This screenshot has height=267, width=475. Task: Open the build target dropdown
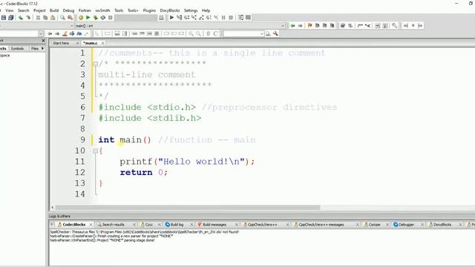(x=136, y=18)
